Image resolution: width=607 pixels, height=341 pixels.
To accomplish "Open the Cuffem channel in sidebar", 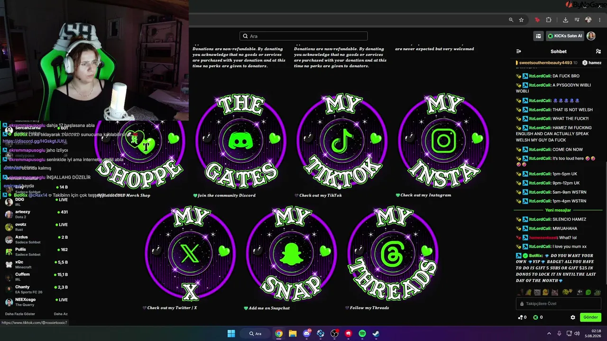I will point(36,277).
